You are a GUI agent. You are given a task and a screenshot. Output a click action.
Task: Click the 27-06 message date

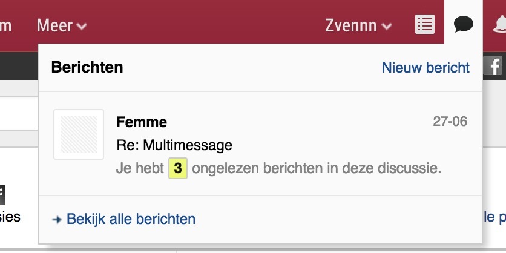tap(450, 122)
